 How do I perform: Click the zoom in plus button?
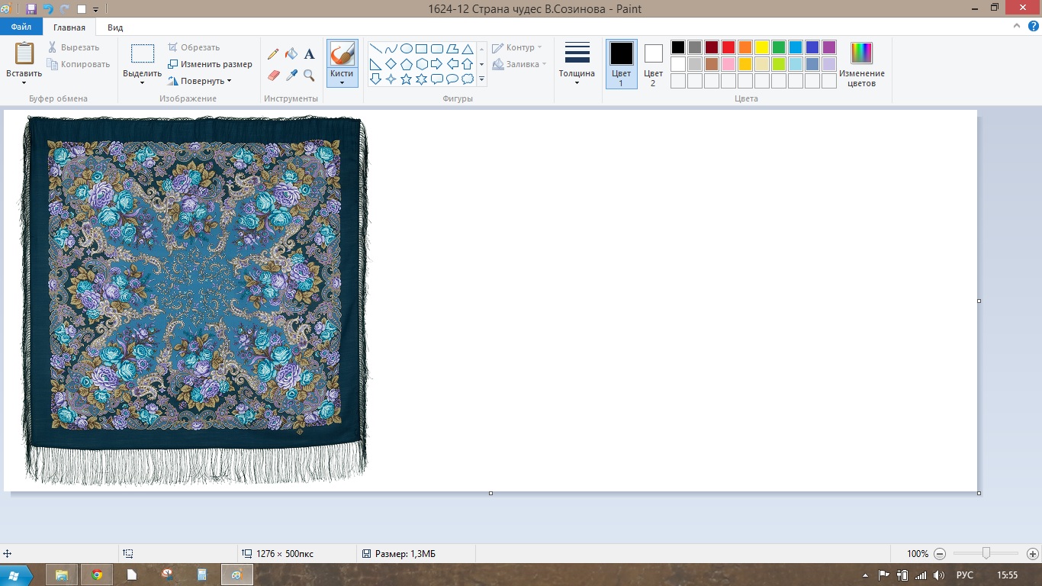1032,554
